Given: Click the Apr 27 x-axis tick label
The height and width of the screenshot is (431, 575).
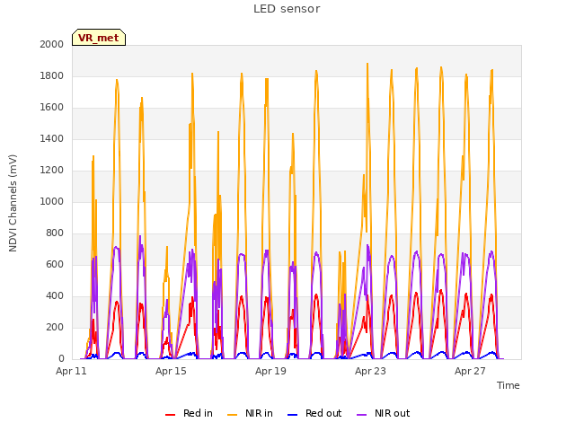Looking at the screenshot, I should coord(470,371).
